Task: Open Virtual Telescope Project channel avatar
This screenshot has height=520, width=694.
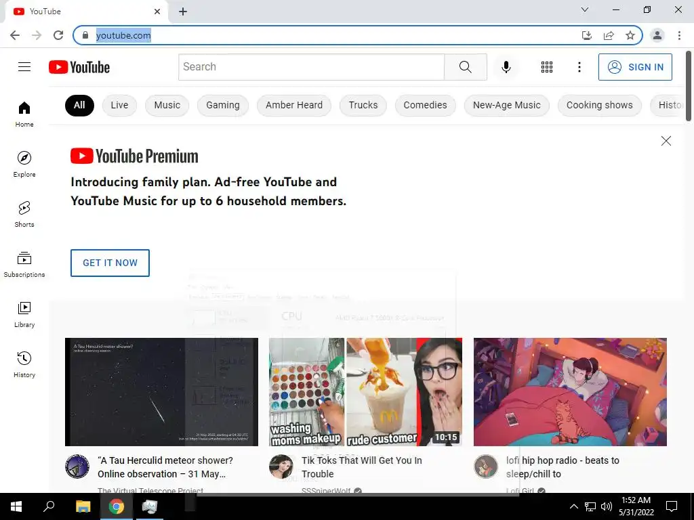Action: tap(77, 466)
